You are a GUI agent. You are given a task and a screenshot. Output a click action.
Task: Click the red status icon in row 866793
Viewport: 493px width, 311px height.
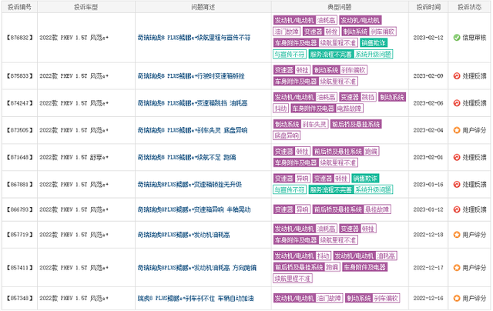click(457, 209)
